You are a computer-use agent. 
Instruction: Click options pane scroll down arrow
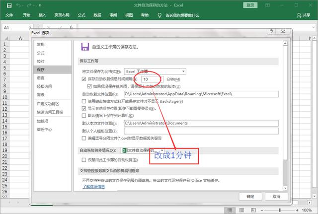(285, 188)
